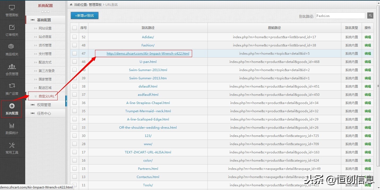Viewport: 380px width, 190px height.
Task: Select 自定义URL submenu item
Action: tap(46, 96)
